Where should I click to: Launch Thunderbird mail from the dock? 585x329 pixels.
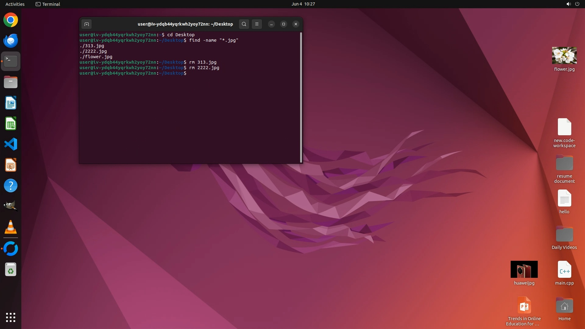11,41
